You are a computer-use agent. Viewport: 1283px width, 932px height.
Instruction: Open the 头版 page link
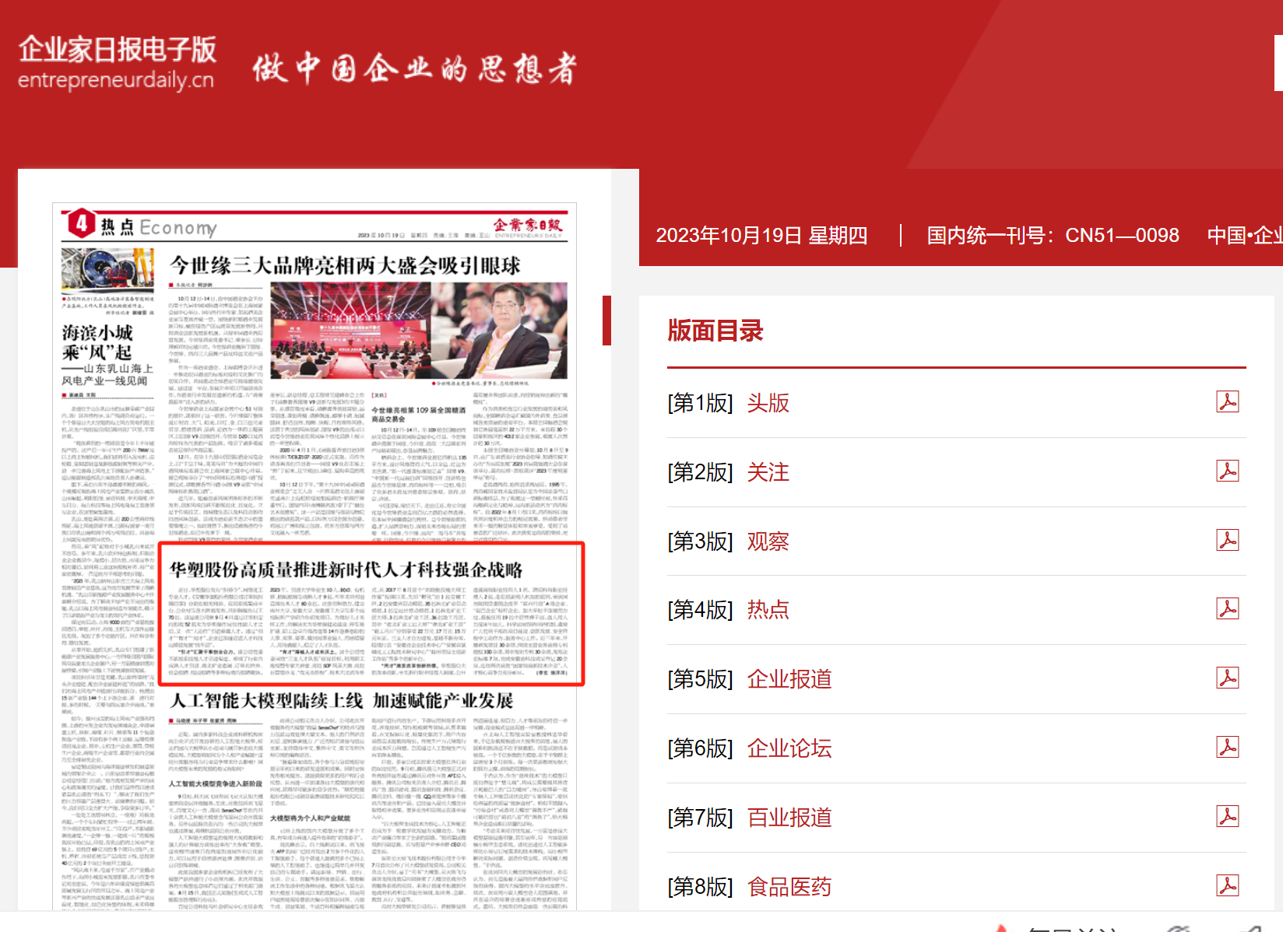click(x=768, y=403)
